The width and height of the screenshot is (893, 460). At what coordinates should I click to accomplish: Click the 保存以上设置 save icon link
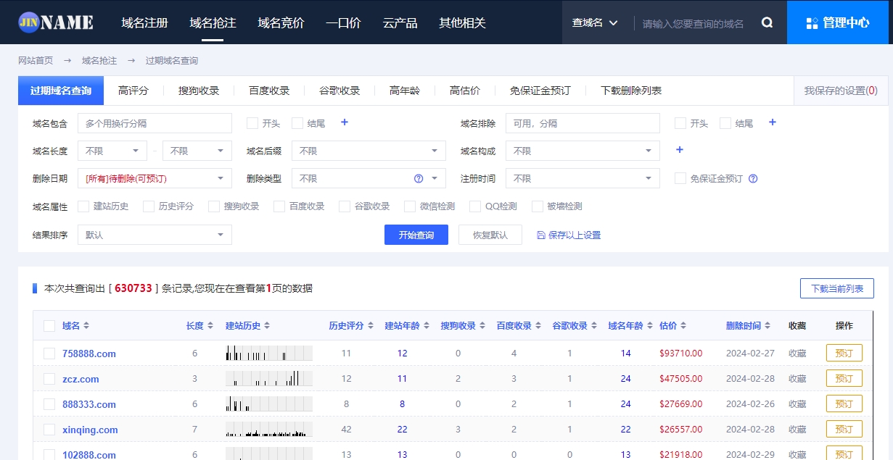coord(569,235)
